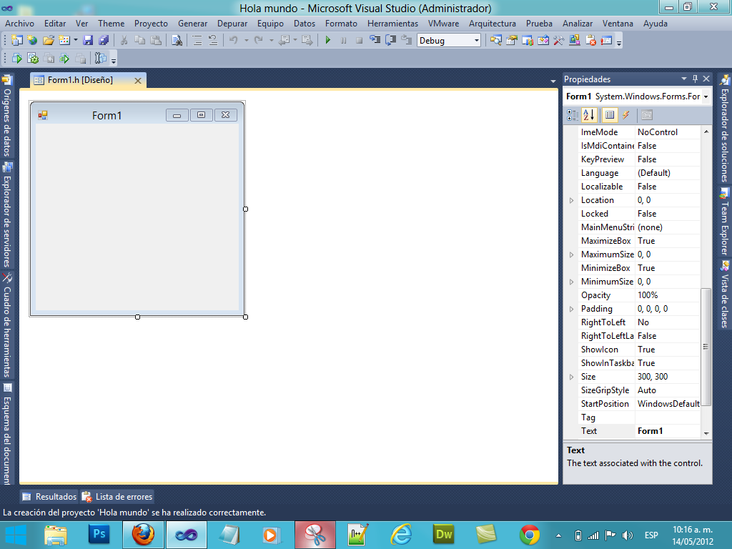Select the MaximizeBox True value
Image resolution: width=732 pixels, height=549 pixels.
668,241
